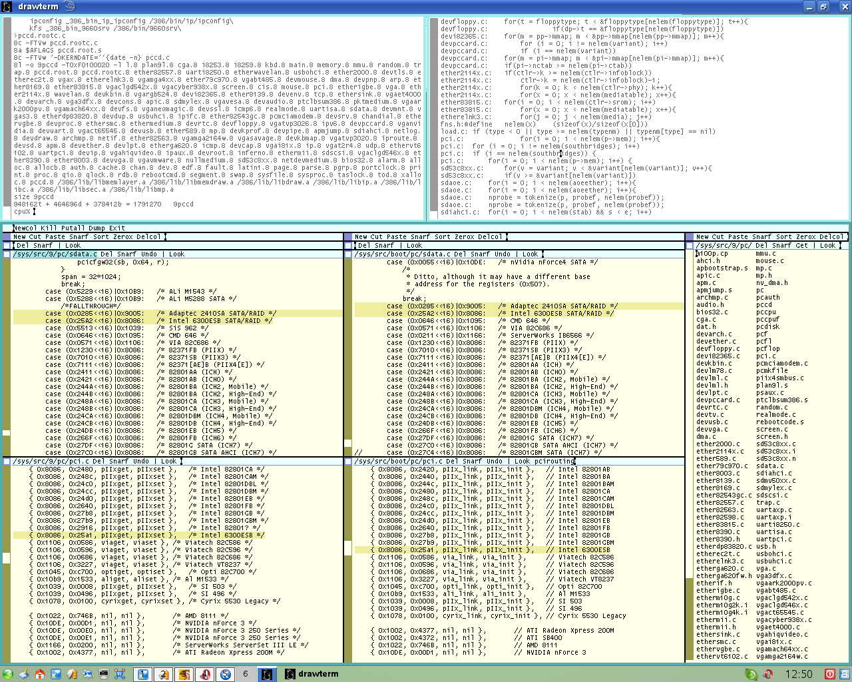This screenshot has width=852, height=682.
Task: Click Exit in the acme top tag
Action: [117, 228]
